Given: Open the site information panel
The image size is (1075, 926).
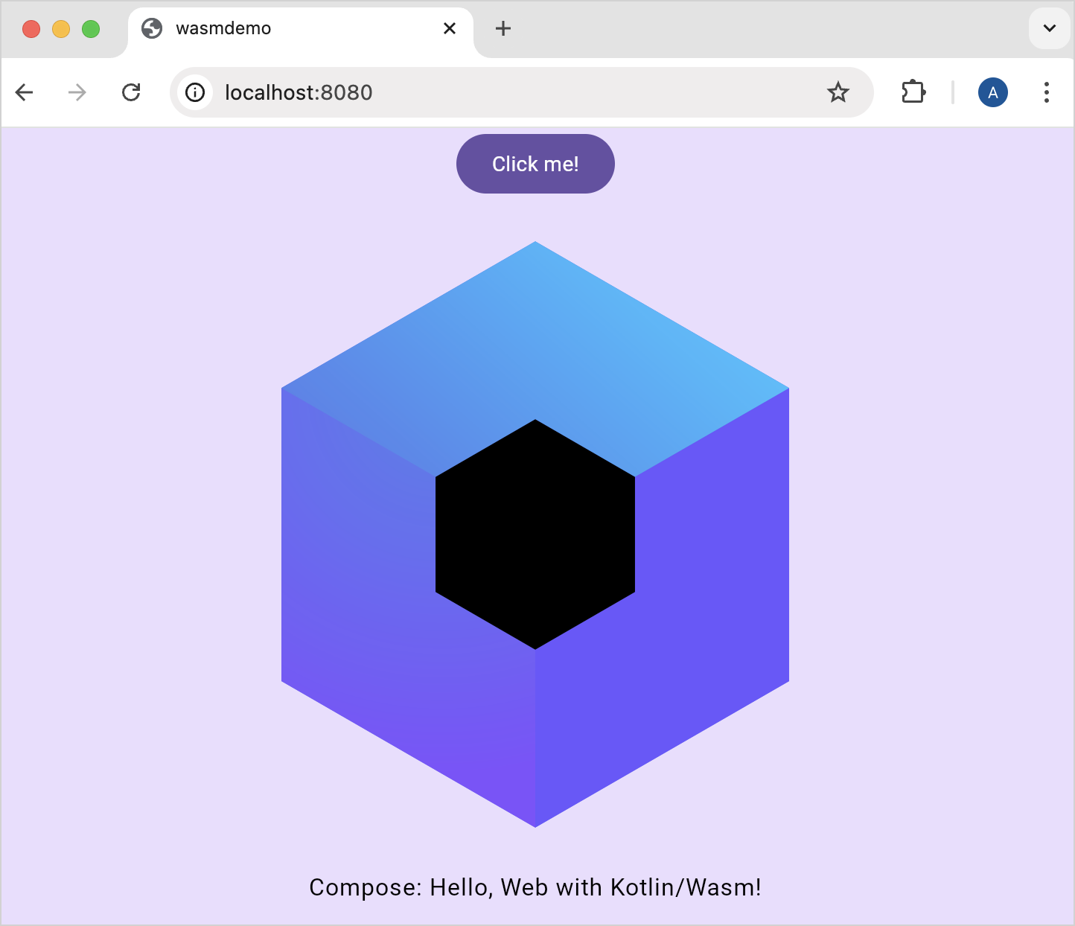Looking at the screenshot, I should pos(195,92).
